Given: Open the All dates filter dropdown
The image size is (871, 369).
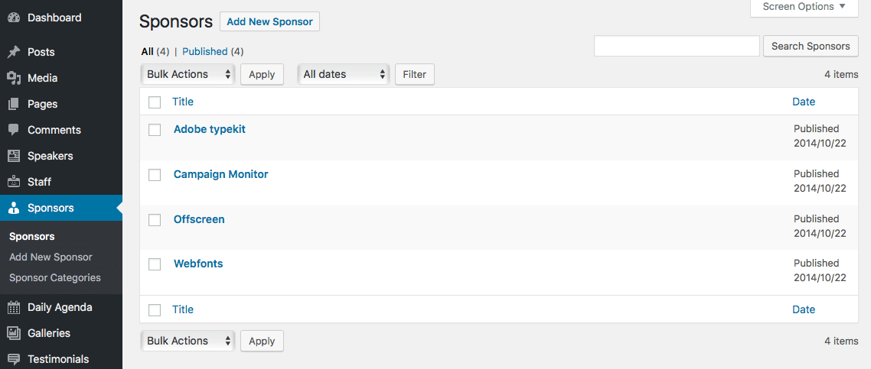Looking at the screenshot, I should click(344, 74).
